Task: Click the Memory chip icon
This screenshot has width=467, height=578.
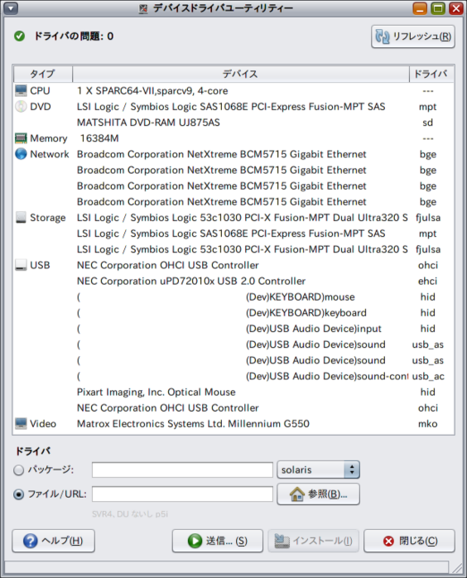Action: [x=21, y=138]
